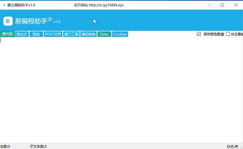Click the resize grip at window corner
The image size is (243, 149).
click(x=241, y=147)
